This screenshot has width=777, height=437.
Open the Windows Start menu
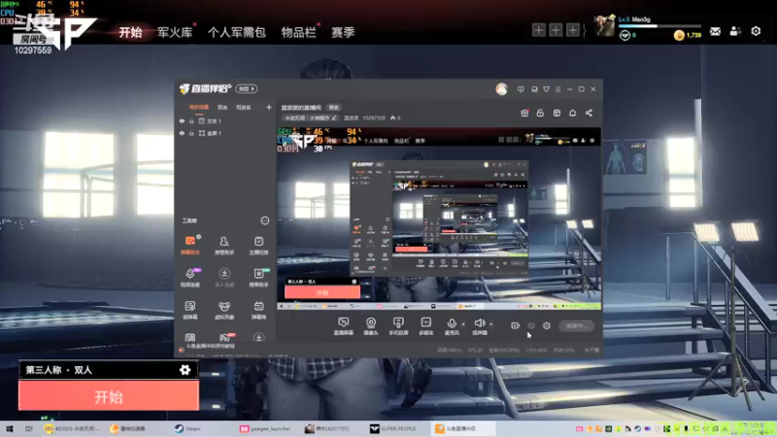point(10,428)
